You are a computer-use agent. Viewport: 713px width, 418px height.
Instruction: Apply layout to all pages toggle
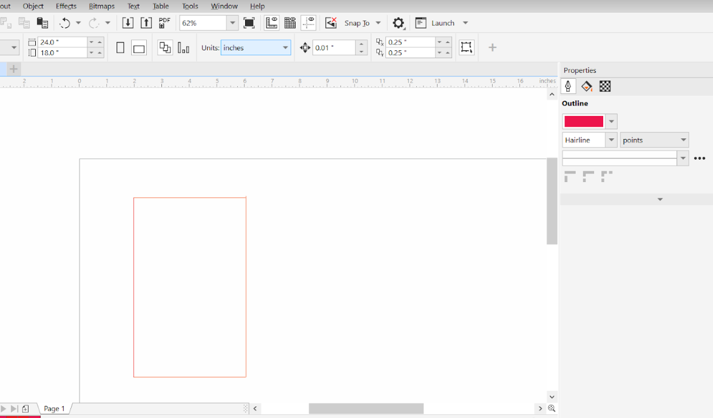point(165,47)
